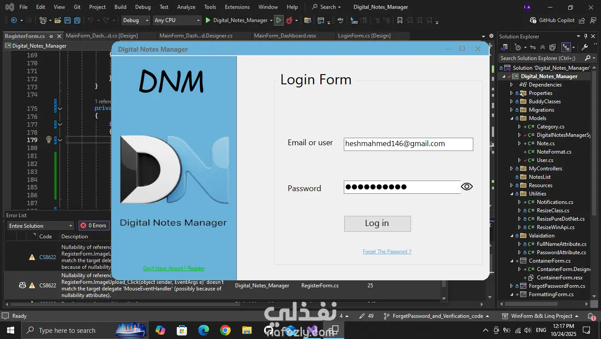The height and width of the screenshot is (339, 601).
Task: Collapse the code block at line 175
Action: pos(60,109)
